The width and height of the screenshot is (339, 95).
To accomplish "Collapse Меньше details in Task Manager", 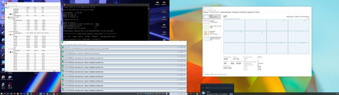I will pyautogui.click(x=204, y=74).
